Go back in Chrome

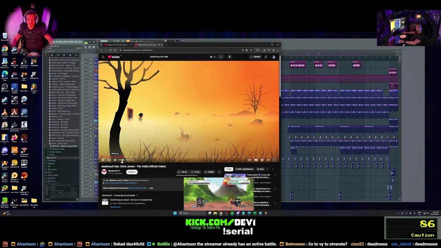(101, 50)
